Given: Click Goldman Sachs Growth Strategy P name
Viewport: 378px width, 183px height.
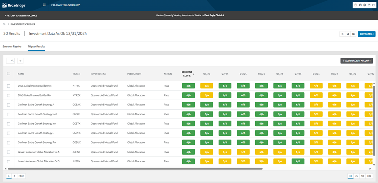Looking at the screenshot, I should 36,133.
